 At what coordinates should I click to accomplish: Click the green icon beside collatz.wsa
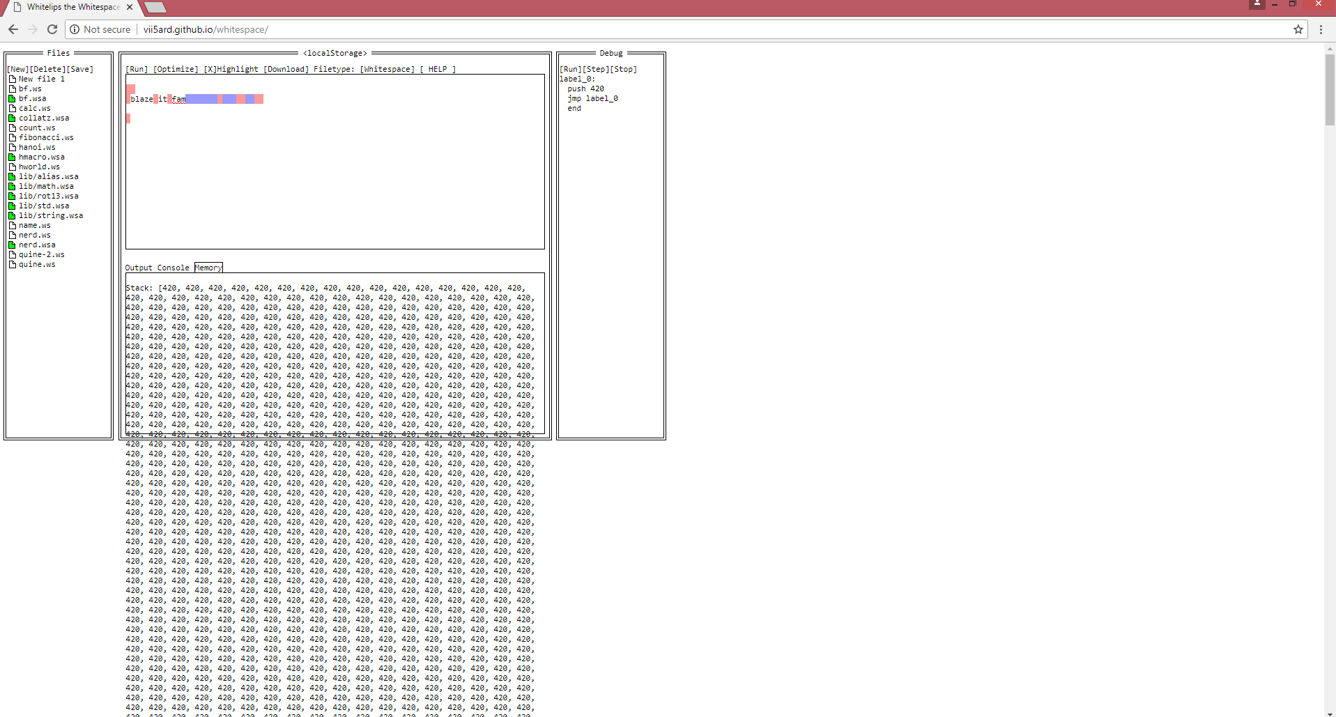point(12,118)
